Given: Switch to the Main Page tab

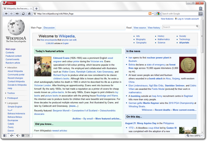Looking at the screenshot, I should pos(36,28).
